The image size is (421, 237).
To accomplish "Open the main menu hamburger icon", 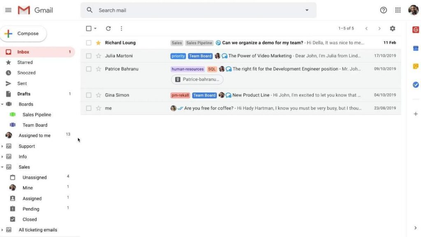I will pyautogui.click(x=8, y=10).
